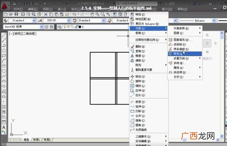227x146 pixels.
Task: Choose 镜像 in the modify menu
Action: pos(149,56)
